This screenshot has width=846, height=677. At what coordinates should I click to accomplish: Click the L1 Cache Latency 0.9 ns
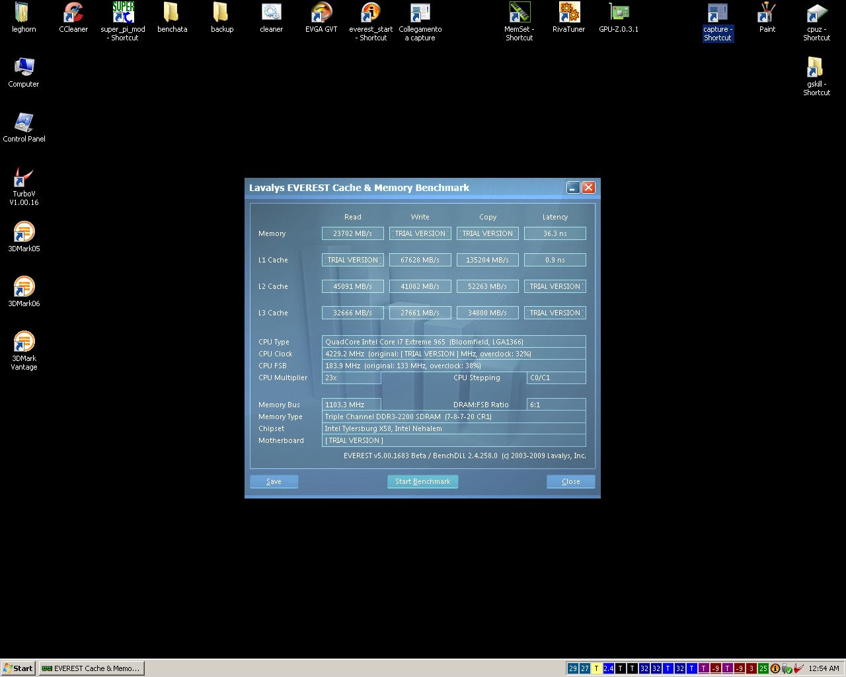click(555, 260)
